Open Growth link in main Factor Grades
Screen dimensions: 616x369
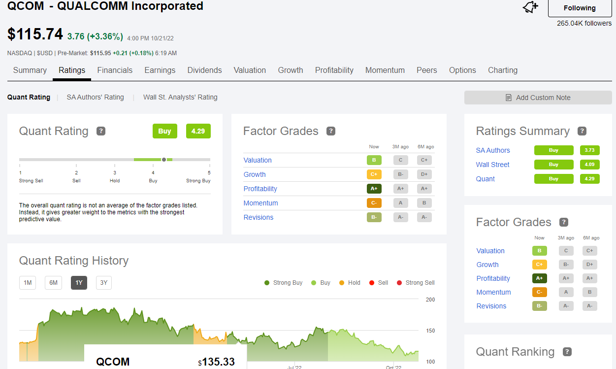pyautogui.click(x=255, y=174)
